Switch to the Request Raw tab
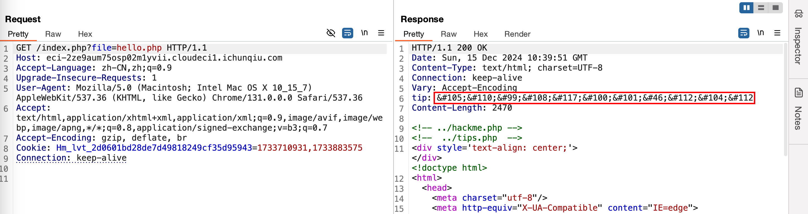Image resolution: width=808 pixels, height=214 pixels. tap(53, 34)
